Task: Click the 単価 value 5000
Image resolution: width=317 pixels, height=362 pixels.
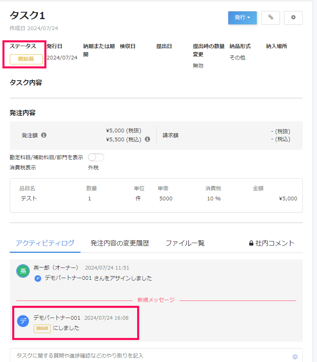Action: click(166, 199)
